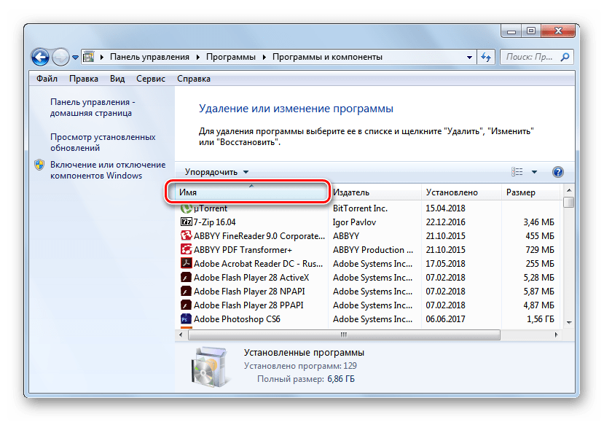Click the shield icon near Windows components
Screen dimensions: 604x422
point(39,165)
